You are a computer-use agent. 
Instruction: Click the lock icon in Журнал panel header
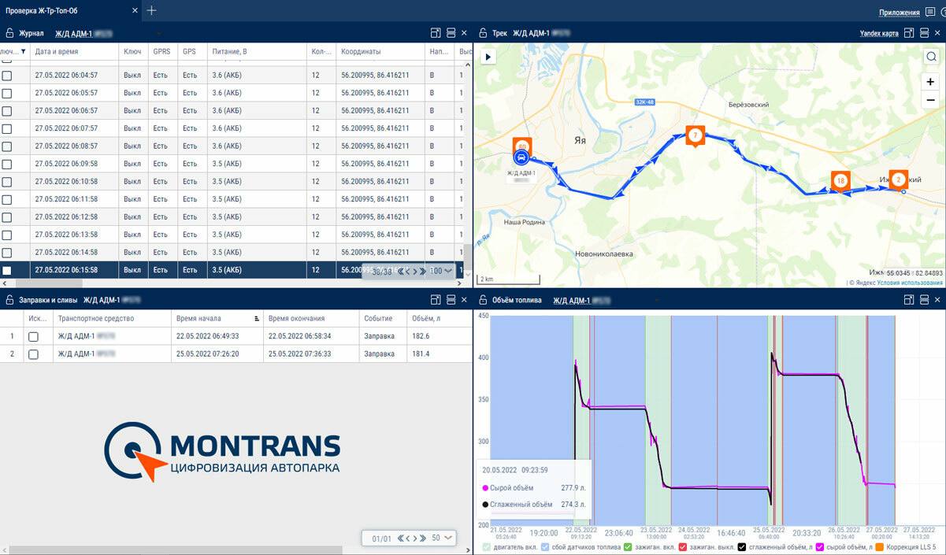(x=10, y=33)
